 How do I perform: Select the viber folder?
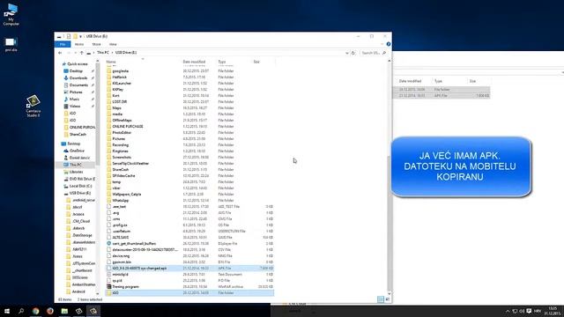coord(116,188)
